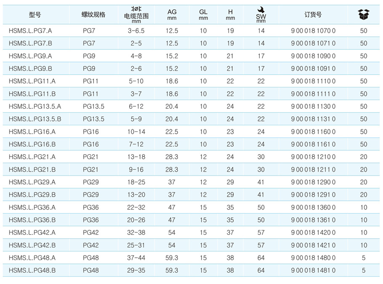Click model HSMS.L.PG48.B
The height and width of the screenshot is (284, 383).
(32, 271)
